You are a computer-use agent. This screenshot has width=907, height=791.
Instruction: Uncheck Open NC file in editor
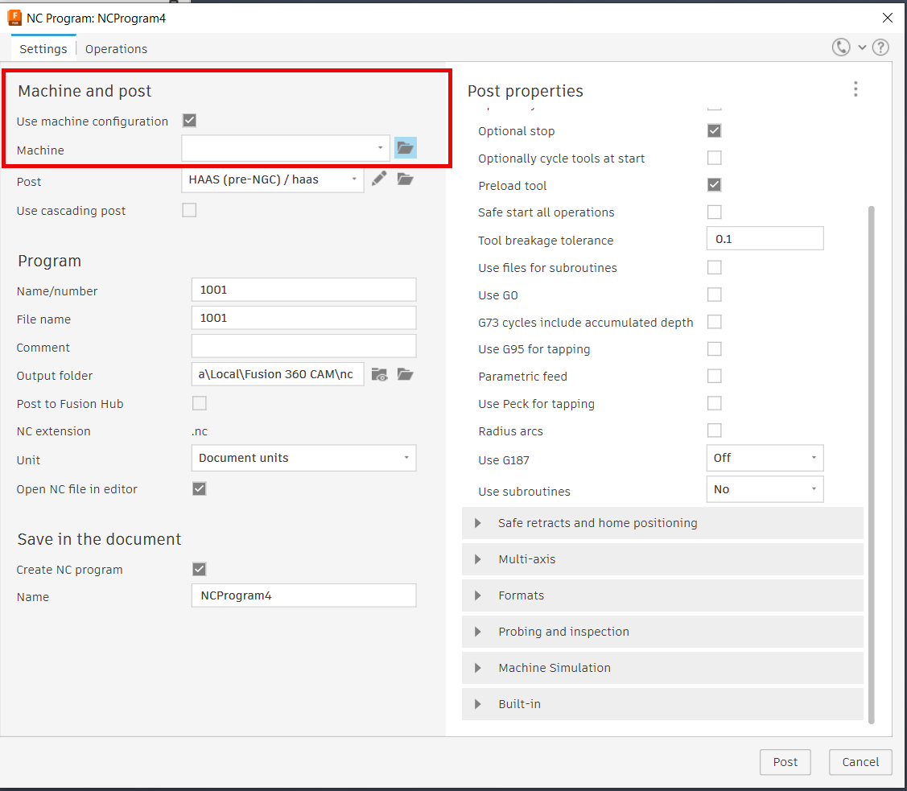click(x=200, y=488)
